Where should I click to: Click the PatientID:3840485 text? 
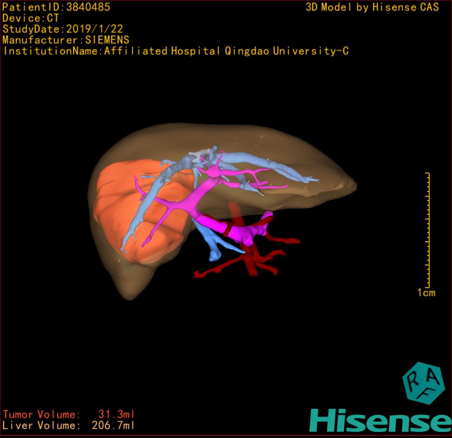[56, 7]
